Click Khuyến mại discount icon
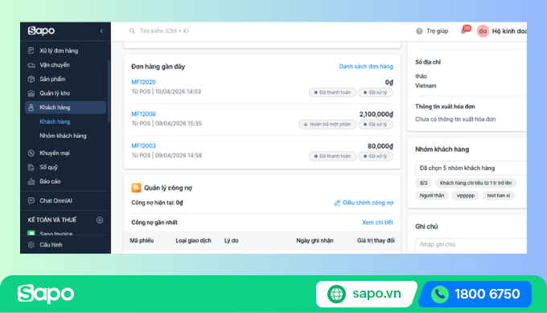Viewport: 547px width, 313px height. (x=31, y=152)
